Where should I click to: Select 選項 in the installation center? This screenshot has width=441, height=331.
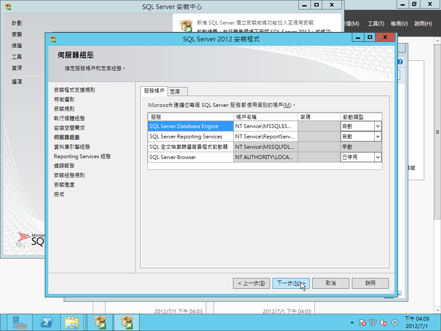point(17,81)
